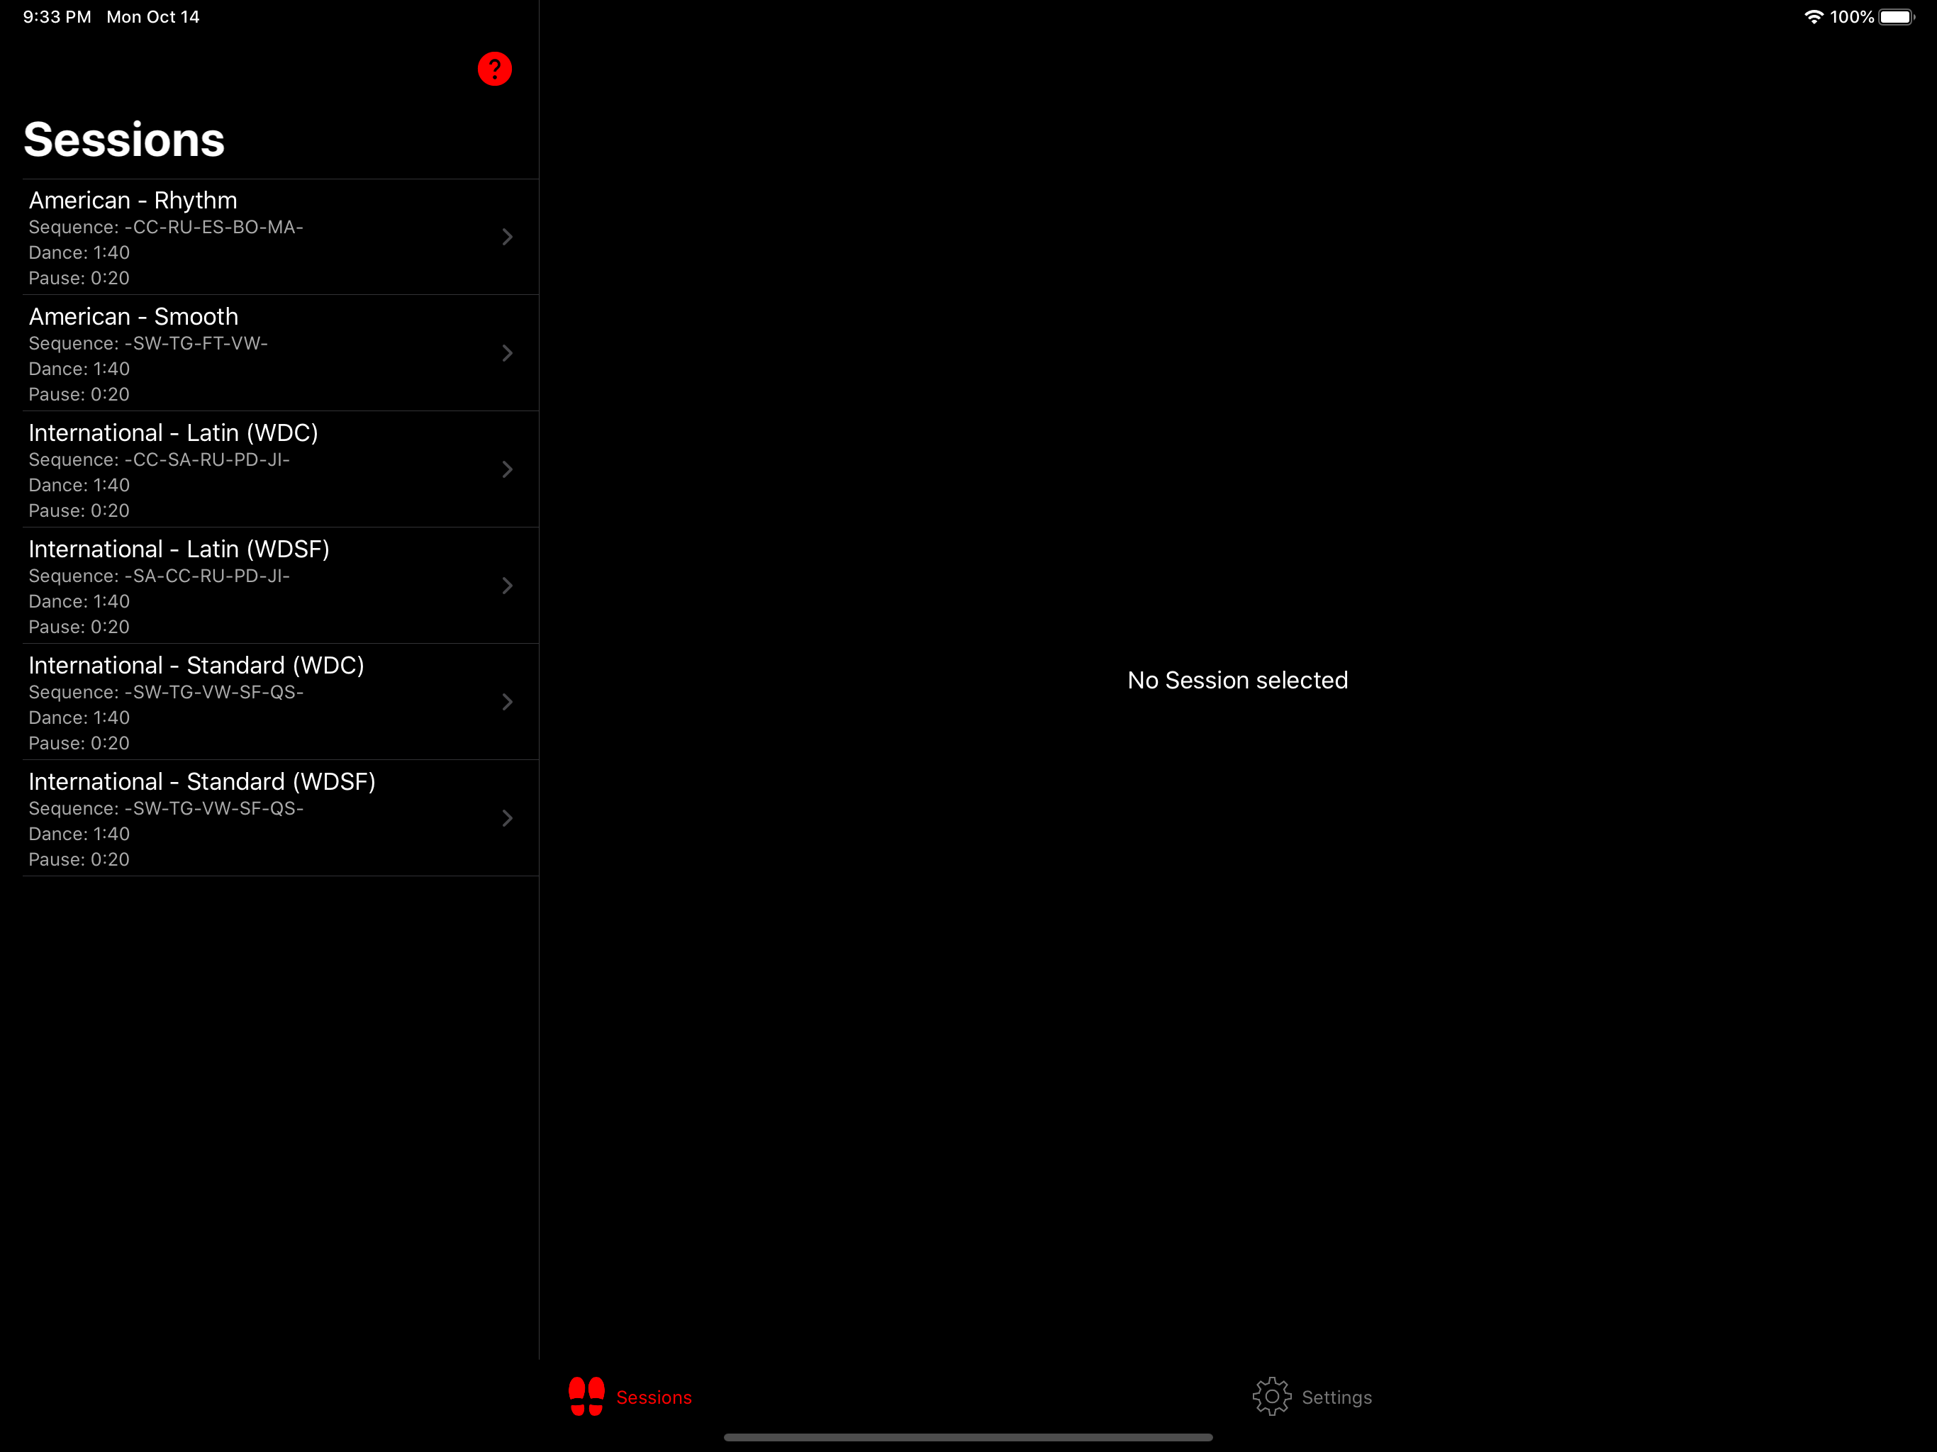
Task: Expand the International - Latin (WDSF) chevron
Action: pos(507,586)
